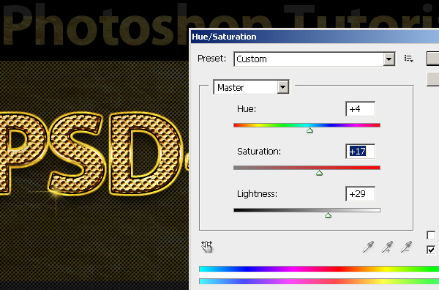Select the Subtract from Sample eyedropper

coord(406,247)
